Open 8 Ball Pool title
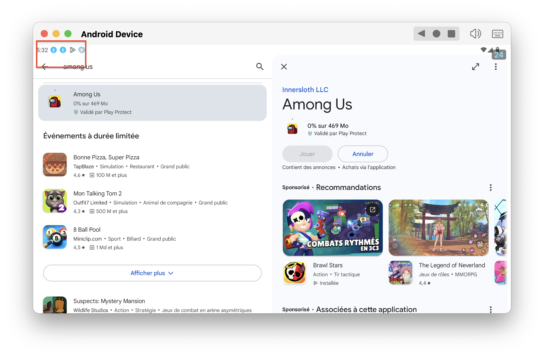 click(87, 230)
